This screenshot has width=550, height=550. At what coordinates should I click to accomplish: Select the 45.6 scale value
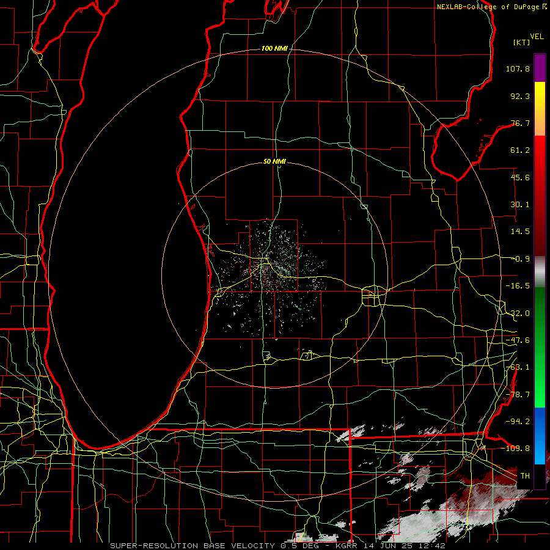(520, 177)
